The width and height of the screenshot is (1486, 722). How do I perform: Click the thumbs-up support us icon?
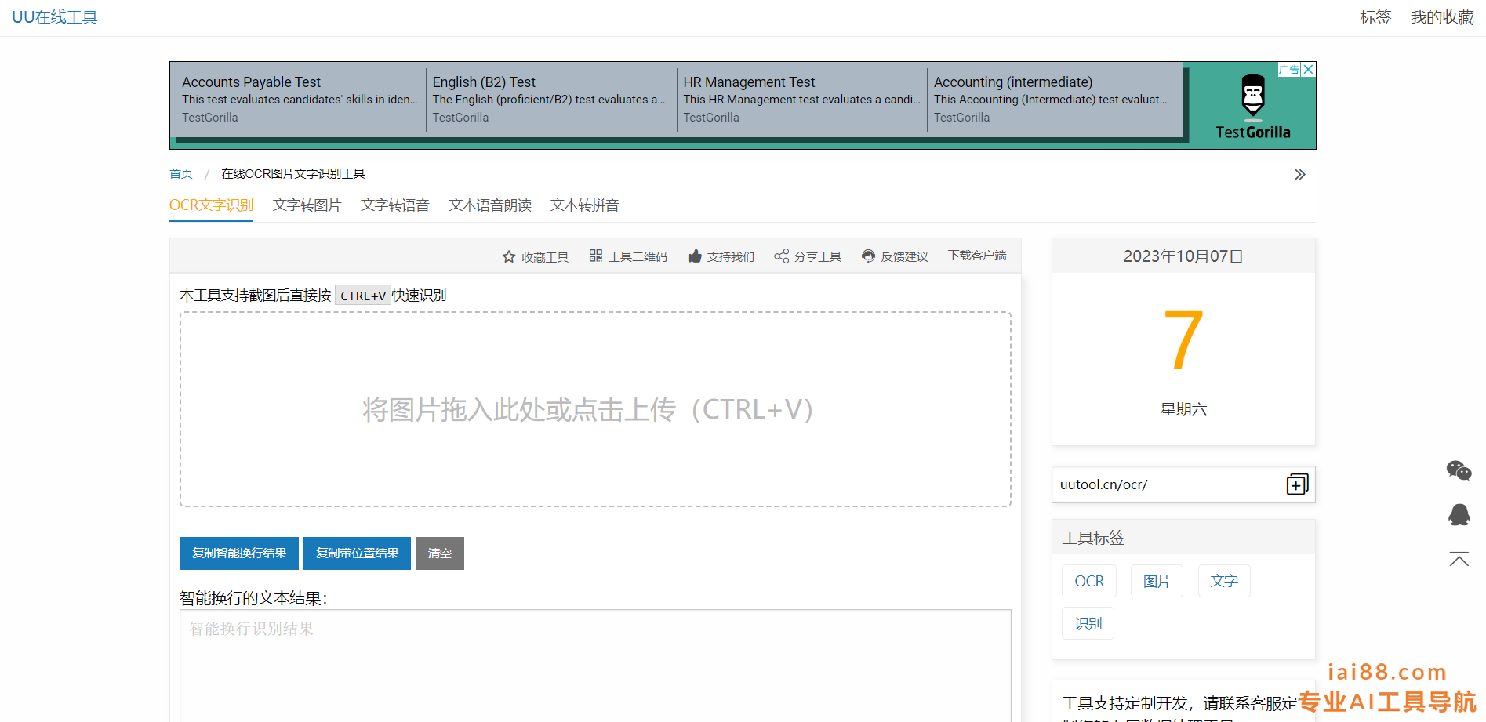click(x=695, y=256)
